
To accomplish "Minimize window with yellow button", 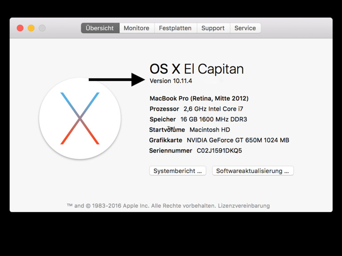I will point(31,28).
